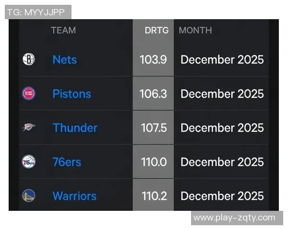Click the Oklahoma City Thunder logo
The height and width of the screenshot is (230, 288).
[x=29, y=127]
